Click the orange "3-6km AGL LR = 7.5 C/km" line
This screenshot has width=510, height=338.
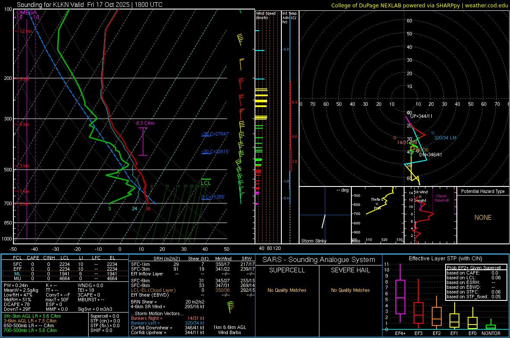(30, 321)
